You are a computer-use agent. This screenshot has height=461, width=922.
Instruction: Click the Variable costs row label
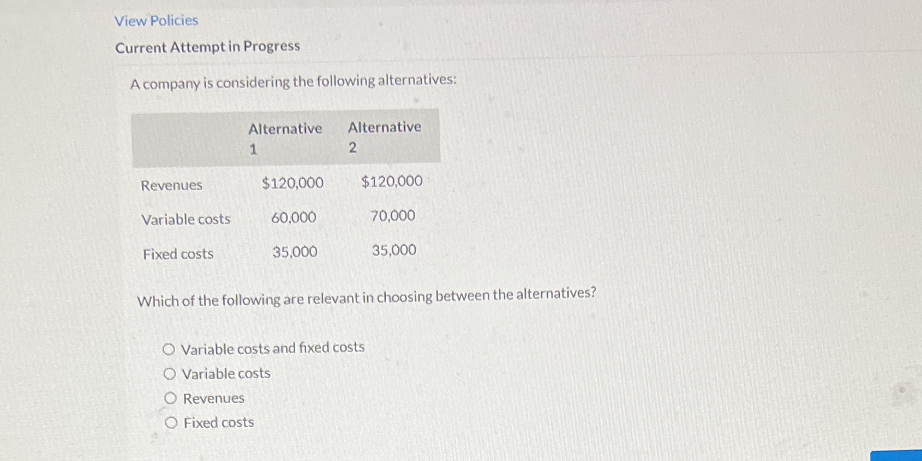(185, 220)
